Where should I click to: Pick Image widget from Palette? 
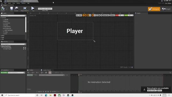point(6,25)
